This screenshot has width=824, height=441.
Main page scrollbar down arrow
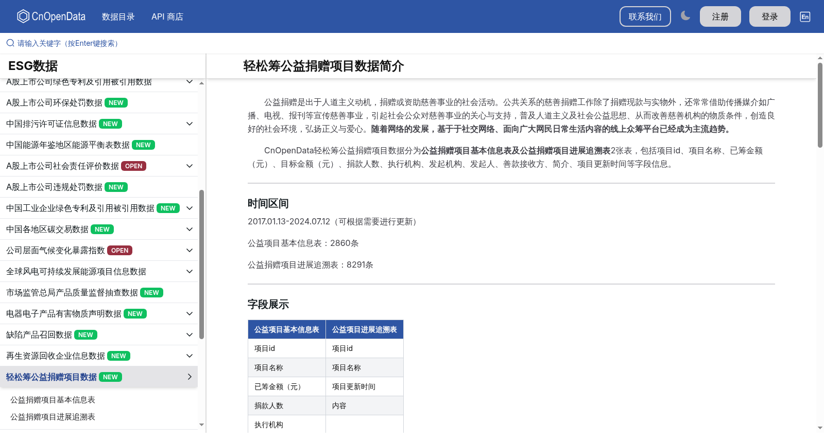(x=820, y=428)
